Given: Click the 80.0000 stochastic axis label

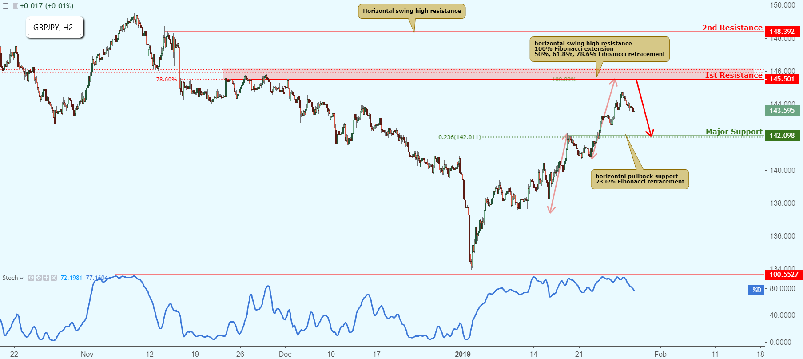Looking at the screenshot, I should tap(783, 288).
